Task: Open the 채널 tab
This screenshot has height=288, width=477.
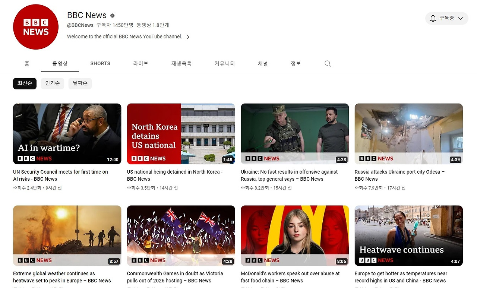Action: point(263,64)
